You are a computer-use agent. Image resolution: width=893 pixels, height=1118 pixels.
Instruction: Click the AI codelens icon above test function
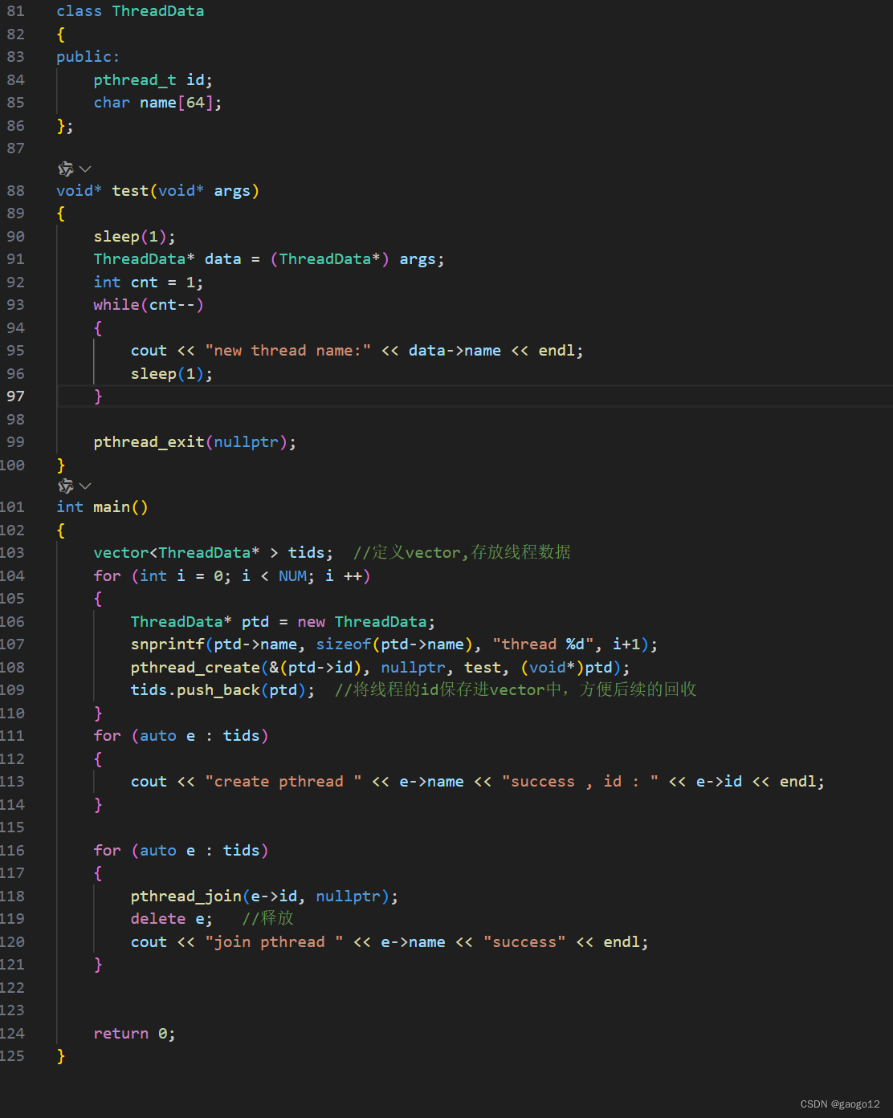pos(66,169)
